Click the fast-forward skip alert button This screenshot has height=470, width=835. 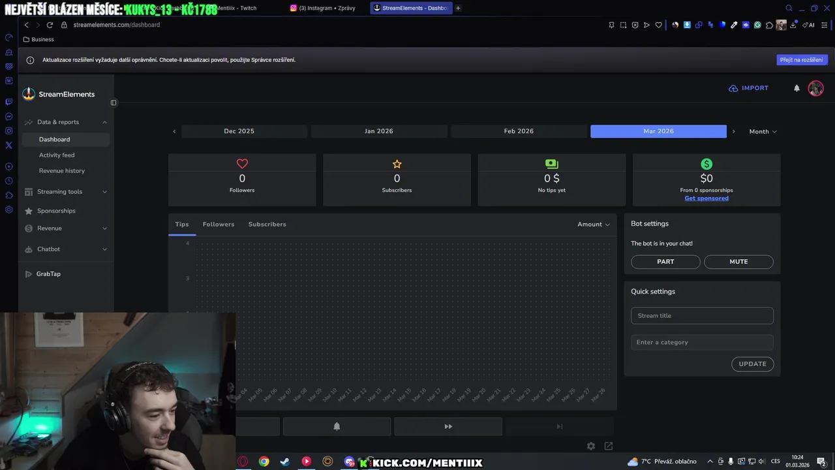(x=448, y=426)
